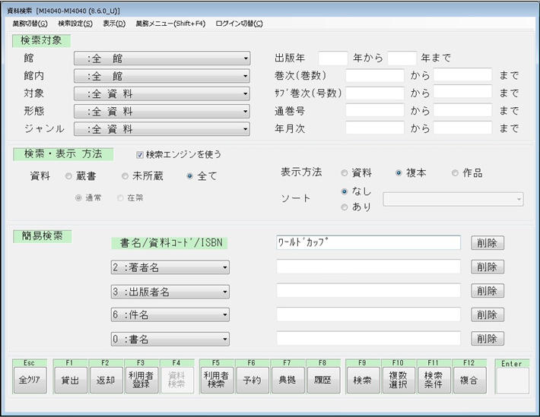540x417 pixels.
Task: Click the 出版者名 search text field
Action: point(368,291)
